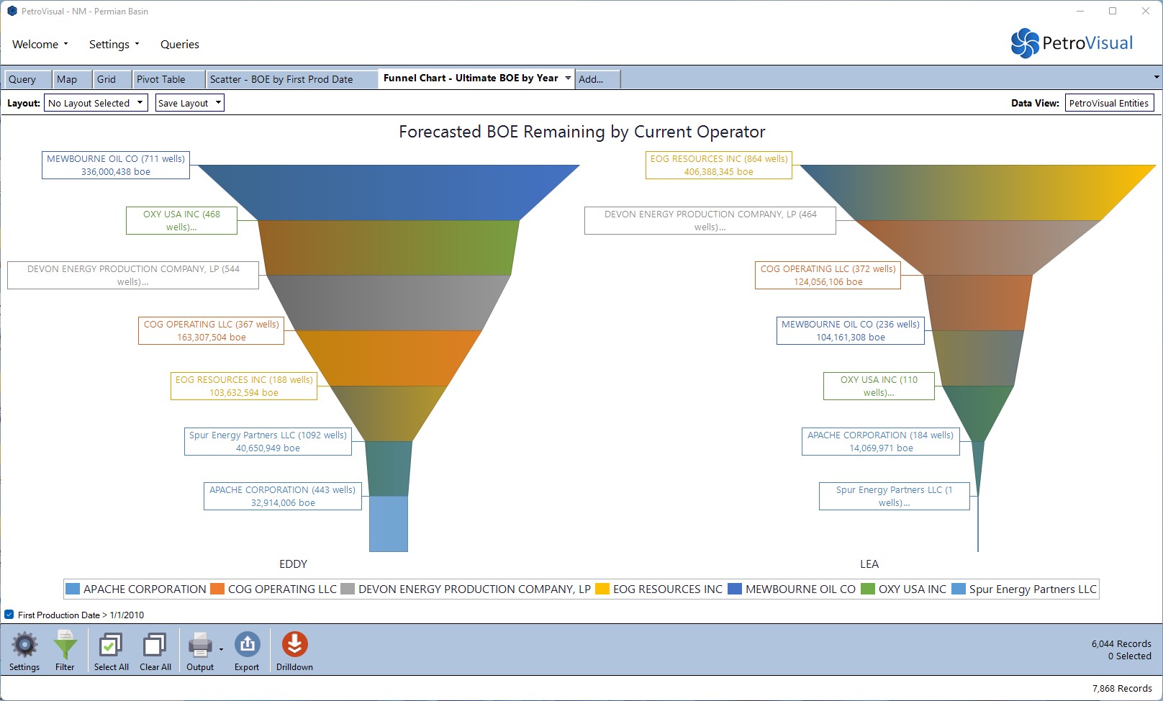Click the PetroVisual logo
The width and height of the screenshot is (1163, 701).
(1072, 43)
